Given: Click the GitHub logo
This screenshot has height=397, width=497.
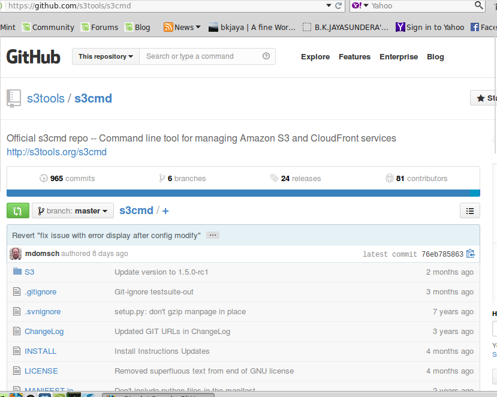Looking at the screenshot, I should [34, 57].
